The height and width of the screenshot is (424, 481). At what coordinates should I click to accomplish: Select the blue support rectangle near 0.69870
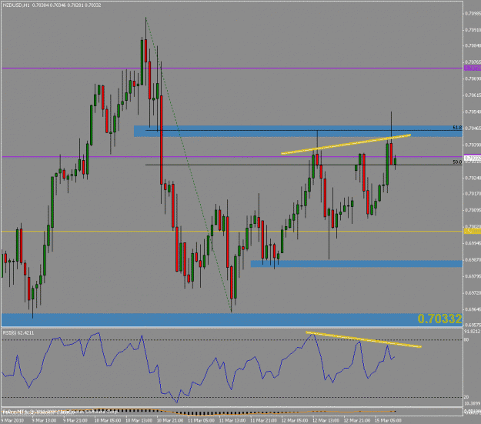(x=356, y=263)
